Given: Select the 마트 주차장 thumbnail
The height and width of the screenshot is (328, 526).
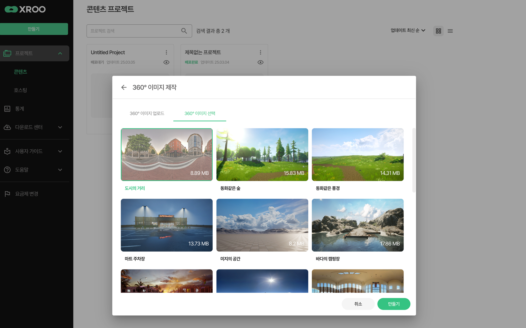Looking at the screenshot, I should (167, 225).
